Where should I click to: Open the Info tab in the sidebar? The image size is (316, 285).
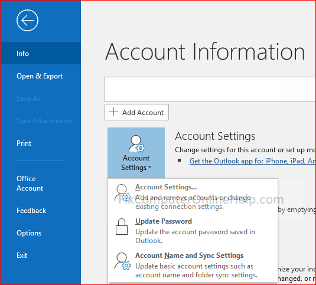pos(41,53)
